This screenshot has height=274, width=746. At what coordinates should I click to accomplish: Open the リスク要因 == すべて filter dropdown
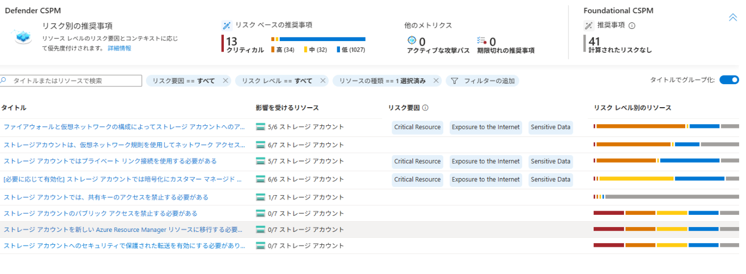183,81
